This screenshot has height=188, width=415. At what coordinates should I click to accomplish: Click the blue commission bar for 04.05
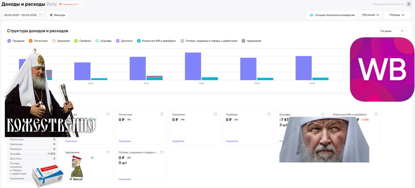click(x=320, y=79)
